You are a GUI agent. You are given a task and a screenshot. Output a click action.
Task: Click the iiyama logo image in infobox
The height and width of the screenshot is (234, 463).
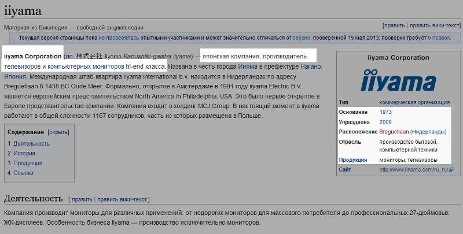point(398,80)
